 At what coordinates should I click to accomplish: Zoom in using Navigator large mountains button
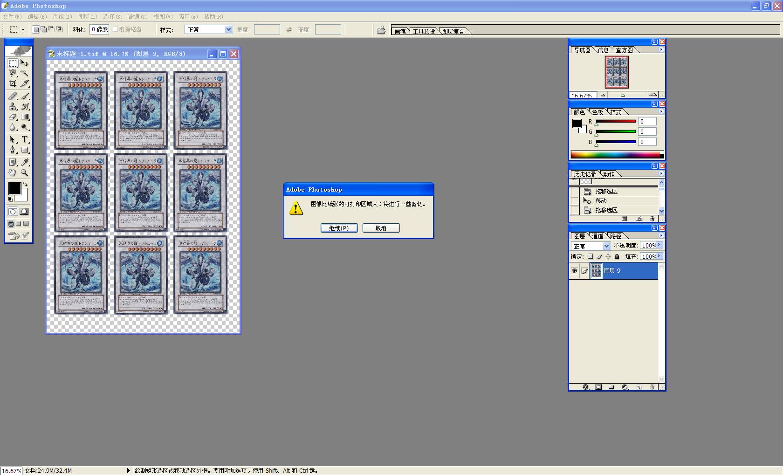click(653, 95)
